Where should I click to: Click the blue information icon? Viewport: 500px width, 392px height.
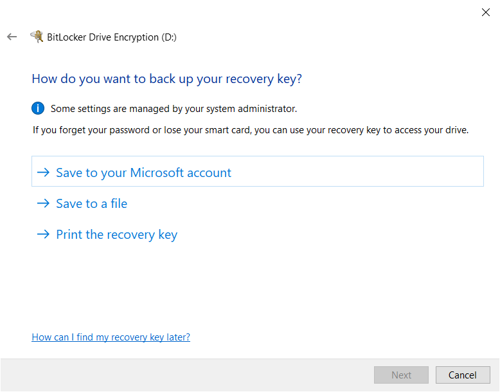38,108
